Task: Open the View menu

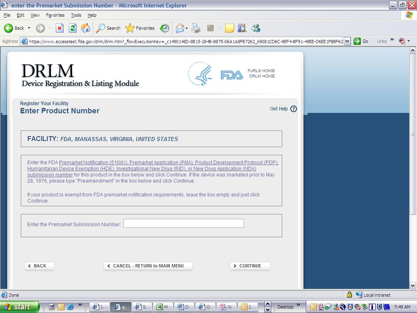Action: (x=35, y=15)
